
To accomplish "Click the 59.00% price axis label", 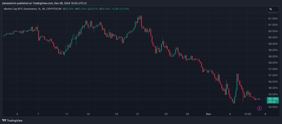I will (273, 50).
